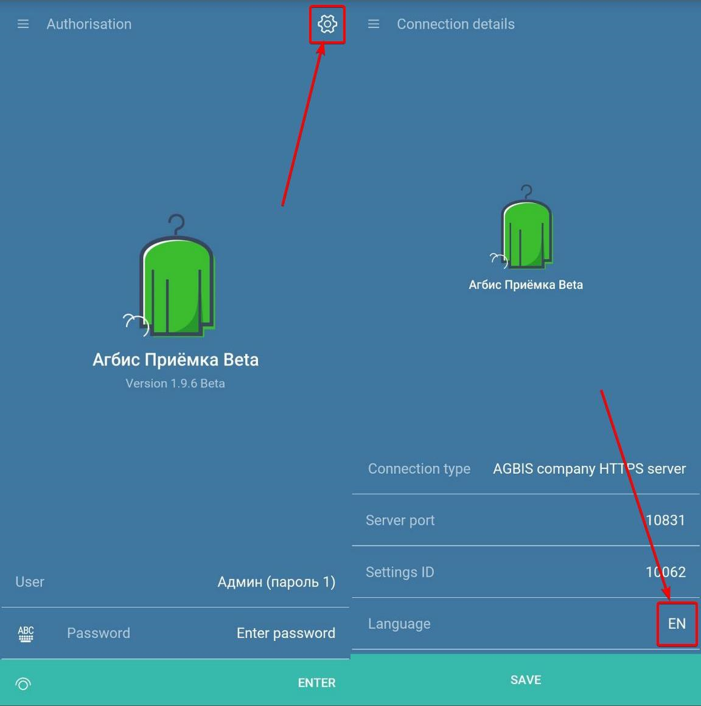This screenshot has width=701, height=706.
Task: Tap the fingerprint icon near ENTER
Action: coord(23,684)
